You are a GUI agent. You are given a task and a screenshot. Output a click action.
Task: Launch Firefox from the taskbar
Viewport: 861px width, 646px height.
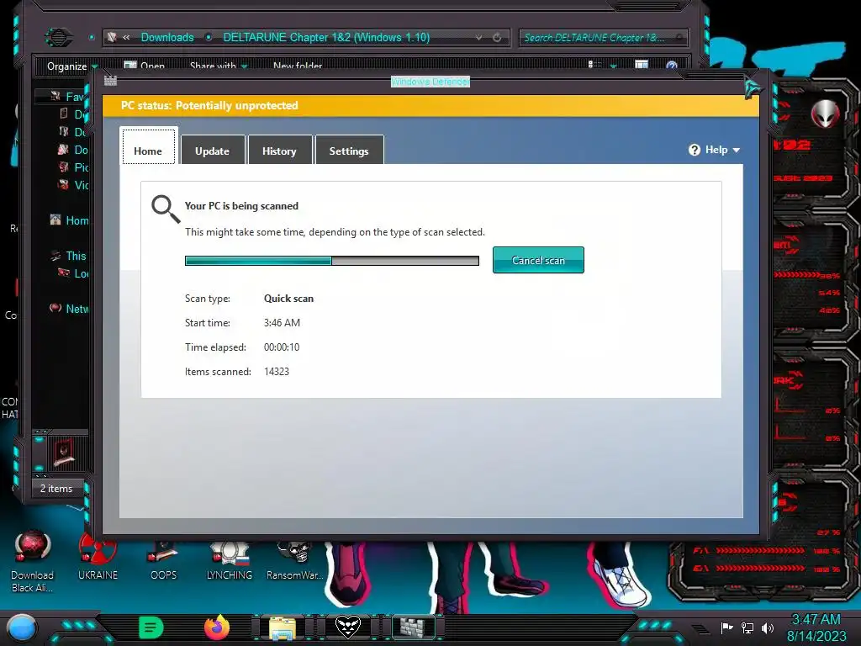[x=217, y=627]
